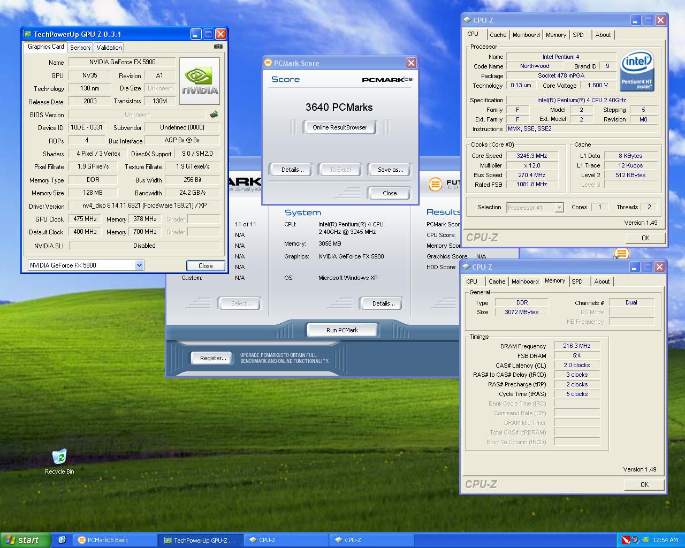Click the Windows start button
The image size is (685, 548).
point(25,540)
